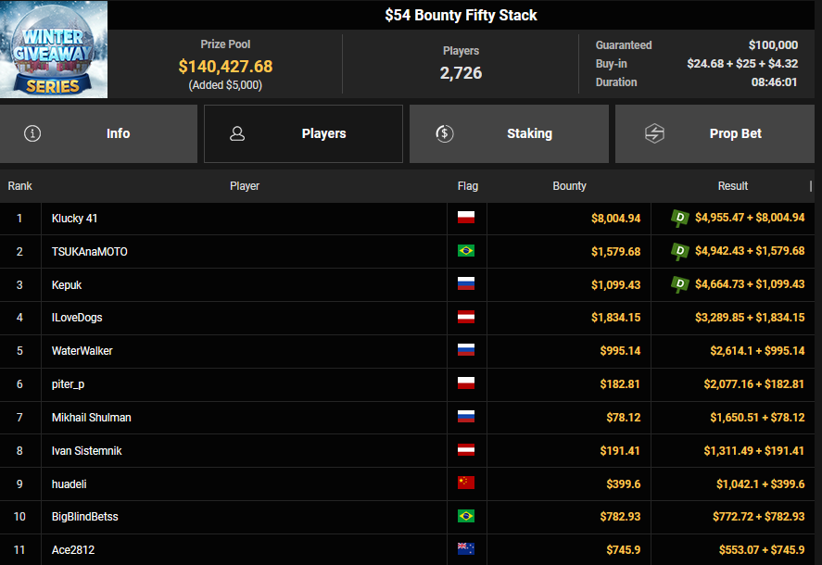822x565 pixels.
Task: Sort by the Result column header
Action: (732, 186)
